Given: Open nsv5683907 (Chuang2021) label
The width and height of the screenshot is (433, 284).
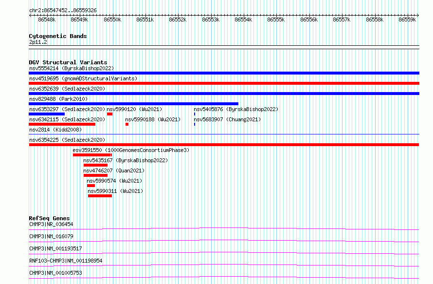Looking at the screenshot, I should point(227,119).
